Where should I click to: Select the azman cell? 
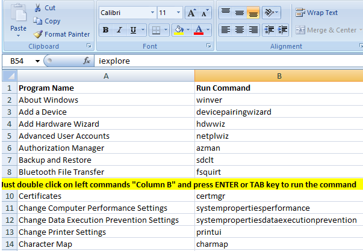coord(279,148)
